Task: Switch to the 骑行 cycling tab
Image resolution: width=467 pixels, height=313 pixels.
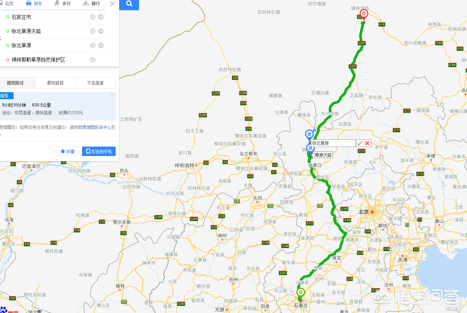Action: [91, 3]
